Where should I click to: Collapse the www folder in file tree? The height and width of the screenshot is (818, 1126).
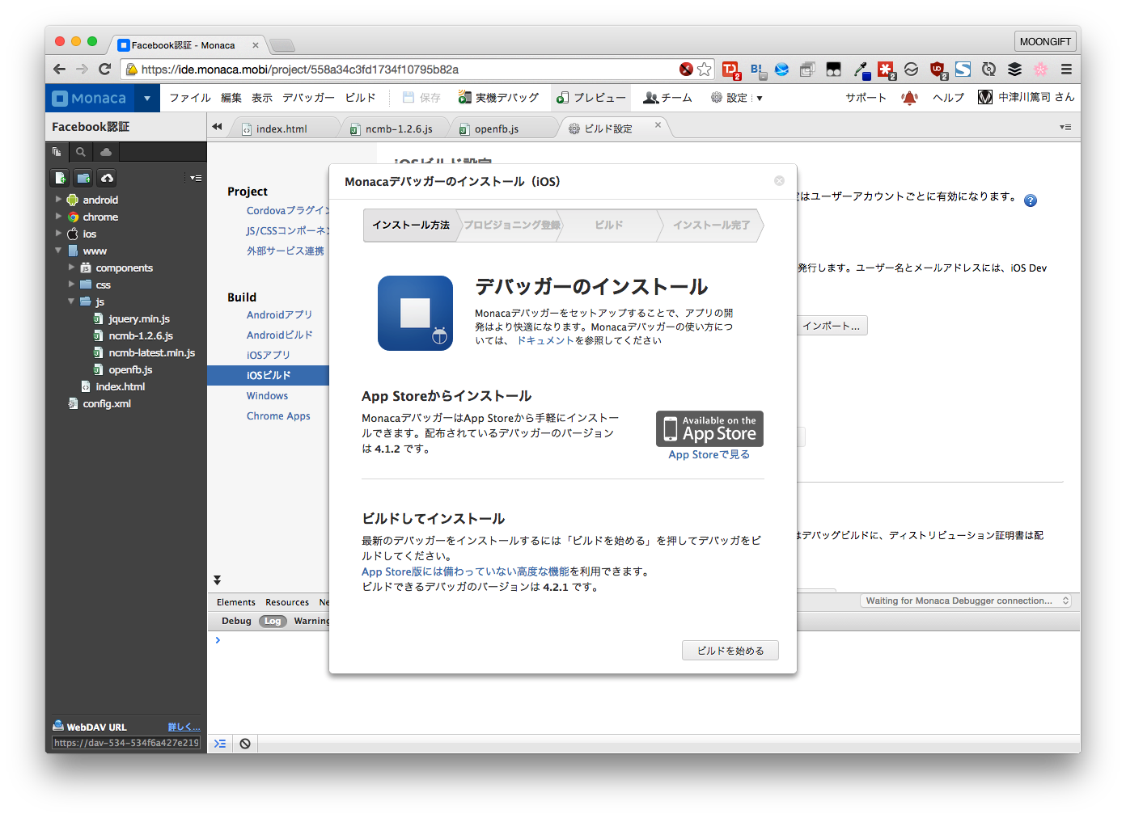pyautogui.click(x=58, y=251)
